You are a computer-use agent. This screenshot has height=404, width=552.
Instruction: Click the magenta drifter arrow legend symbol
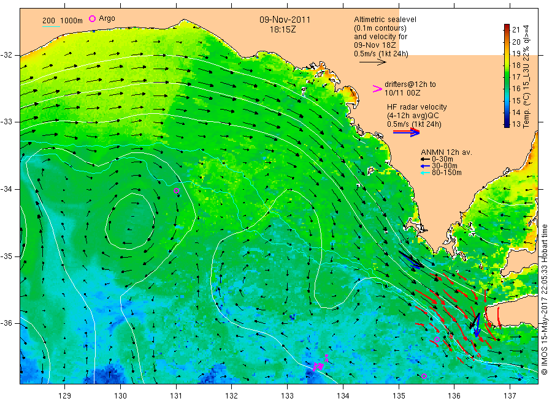point(377,89)
